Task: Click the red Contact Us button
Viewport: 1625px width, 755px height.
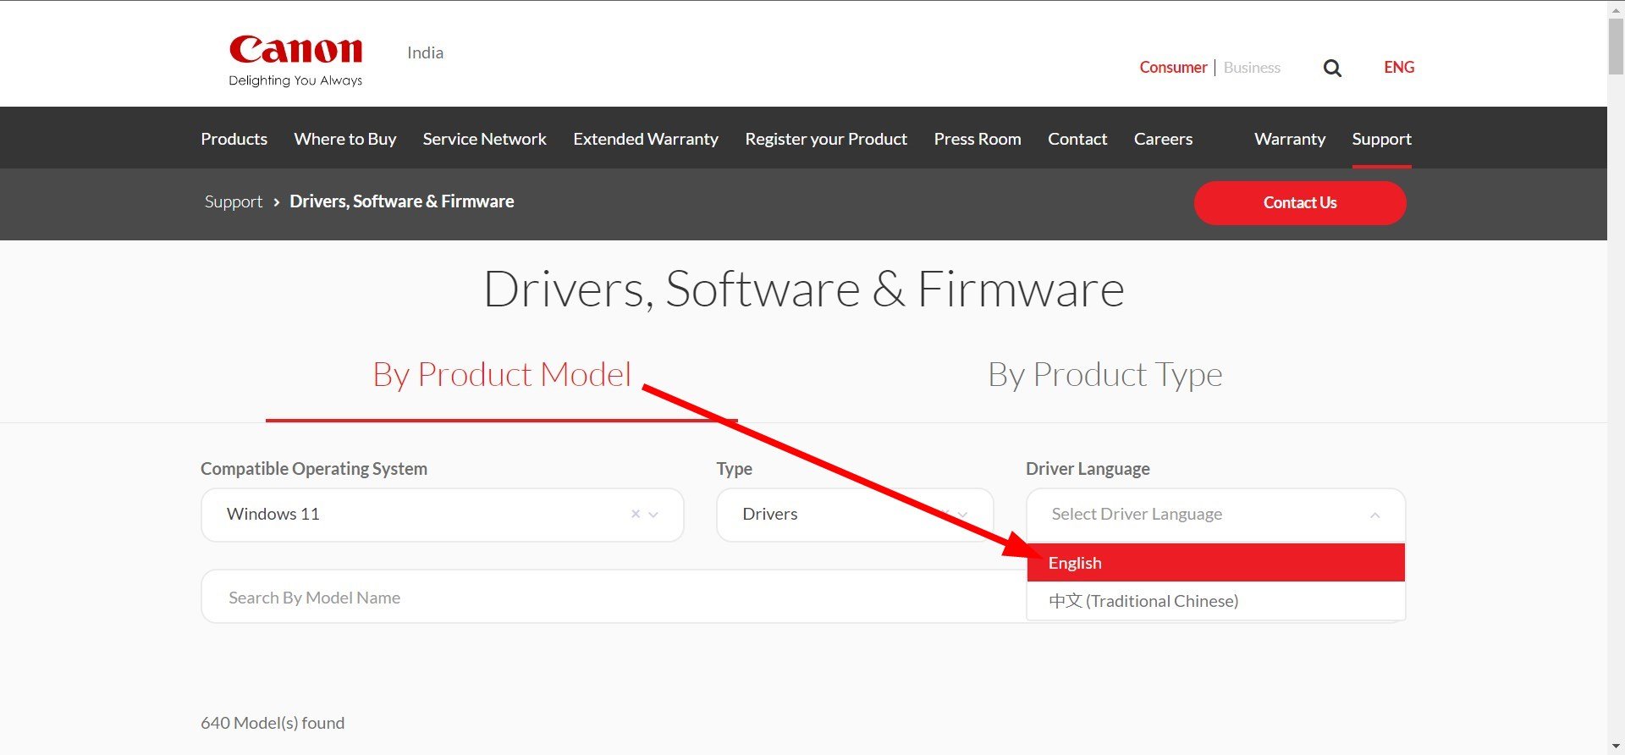Action: point(1300,203)
